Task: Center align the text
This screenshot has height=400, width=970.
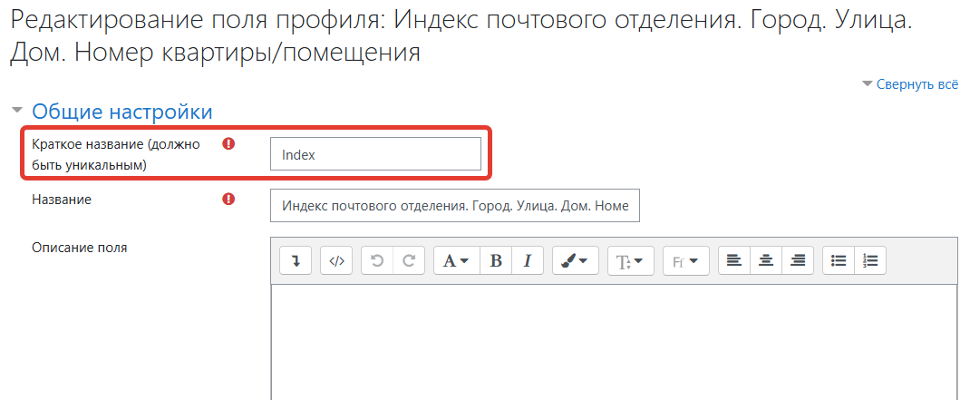Action: [766, 260]
